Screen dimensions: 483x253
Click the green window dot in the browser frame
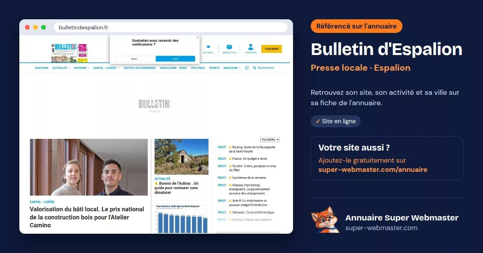pyautogui.click(x=43, y=27)
